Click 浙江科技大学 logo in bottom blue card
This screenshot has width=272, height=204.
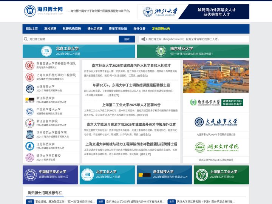coord(144,175)
